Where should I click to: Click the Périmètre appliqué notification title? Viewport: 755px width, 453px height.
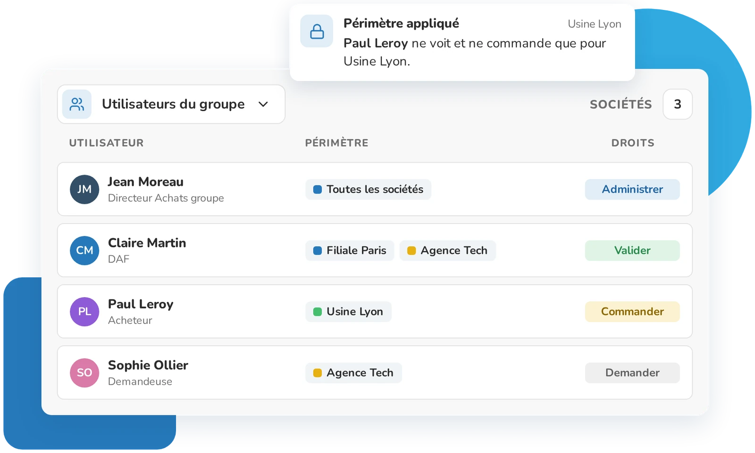coord(401,24)
